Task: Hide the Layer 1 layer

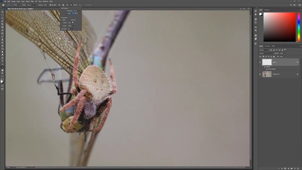Action: (260, 62)
